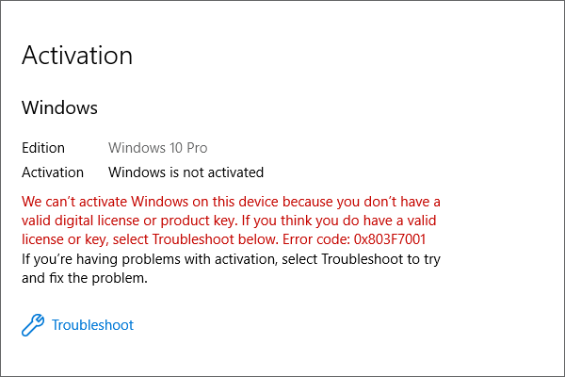Click the line 'and fix the problem.'
565x377 pixels.
(x=85, y=278)
